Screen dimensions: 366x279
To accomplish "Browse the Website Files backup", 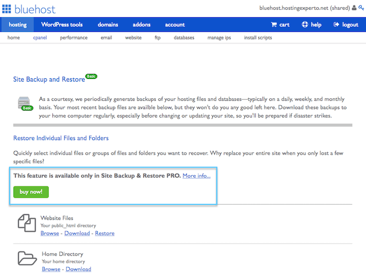I will tap(50, 233).
